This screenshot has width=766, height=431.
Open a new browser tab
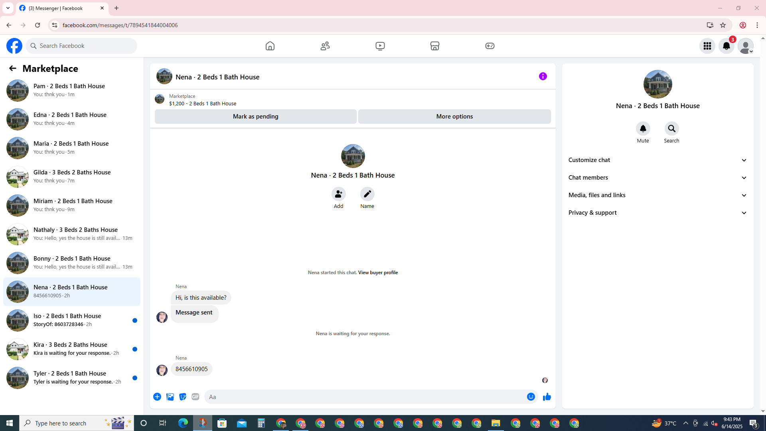[x=116, y=8]
